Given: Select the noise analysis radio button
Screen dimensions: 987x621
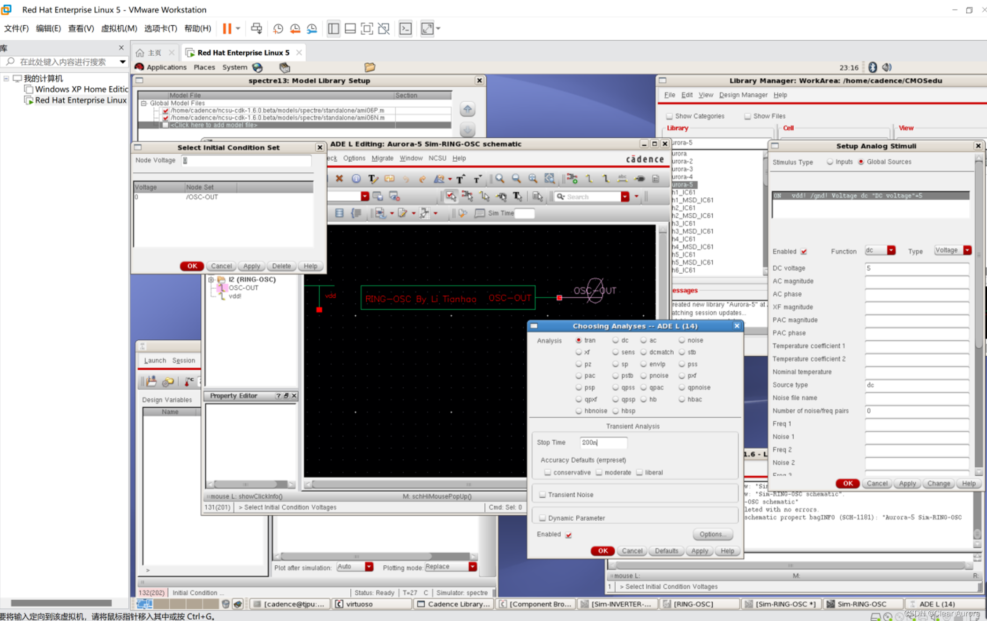Looking at the screenshot, I should click(x=682, y=340).
